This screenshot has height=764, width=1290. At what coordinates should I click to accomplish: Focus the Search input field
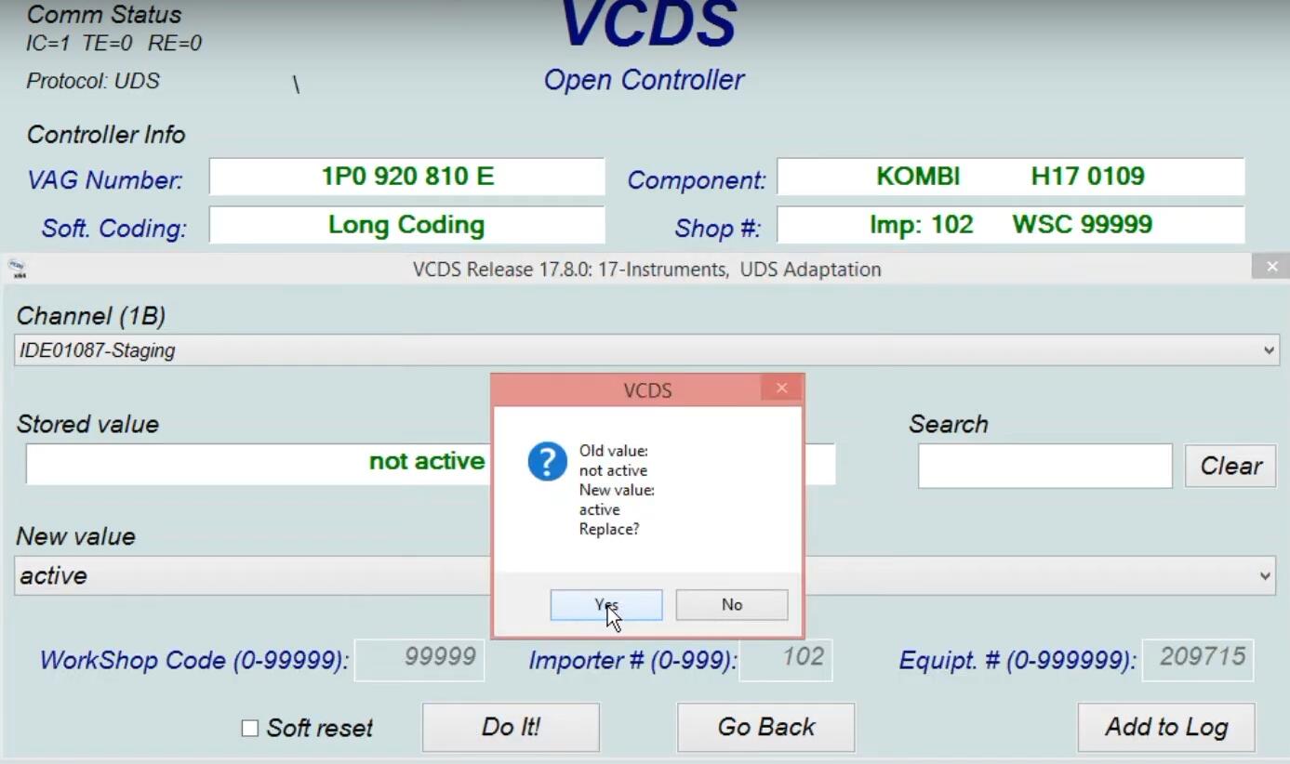tap(1045, 466)
